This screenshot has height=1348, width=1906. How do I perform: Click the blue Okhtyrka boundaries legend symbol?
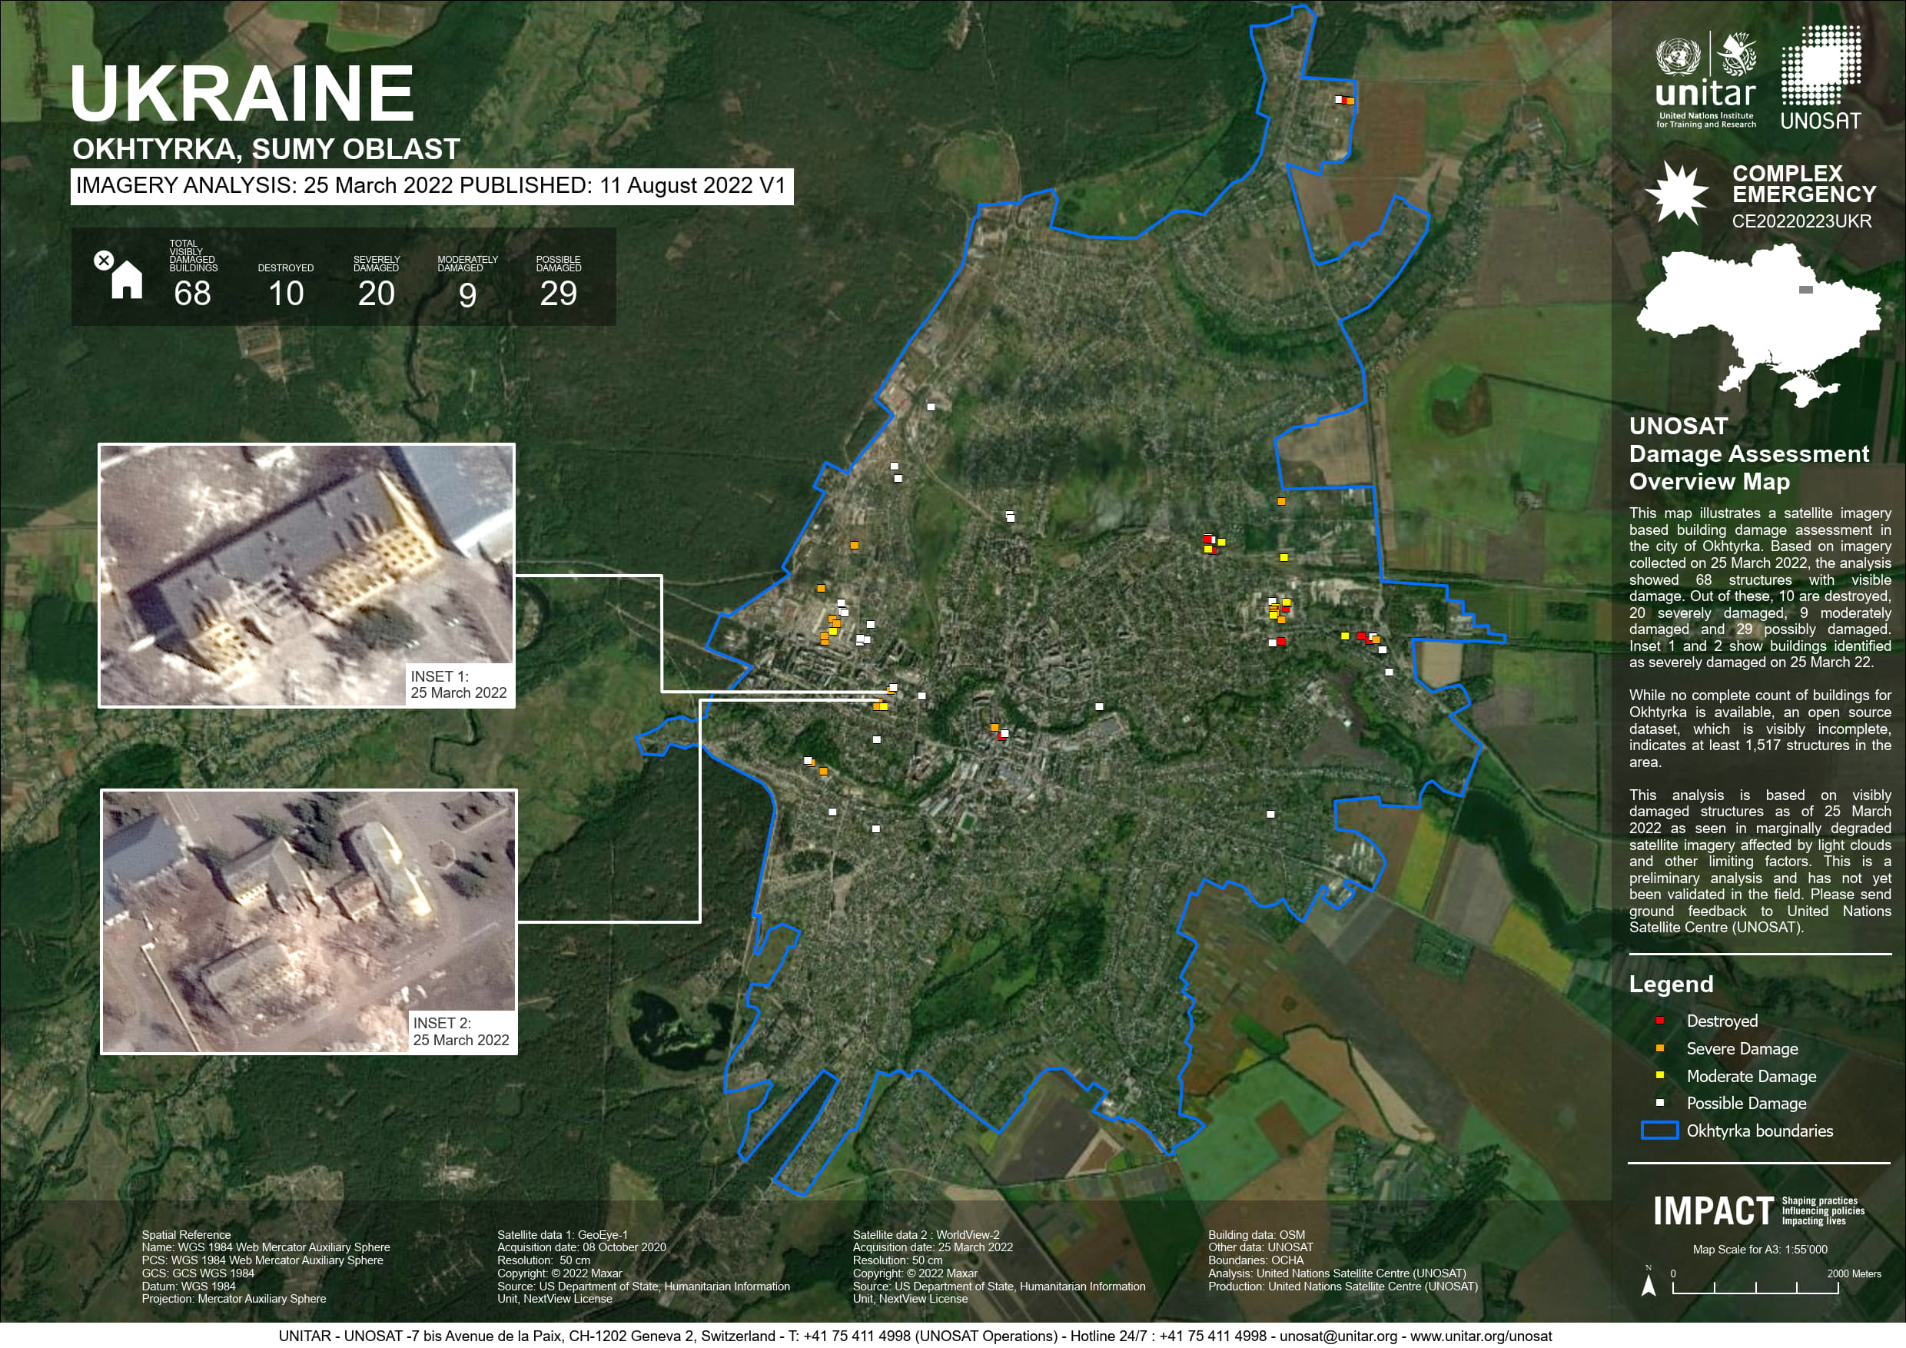[1659, 1131]
